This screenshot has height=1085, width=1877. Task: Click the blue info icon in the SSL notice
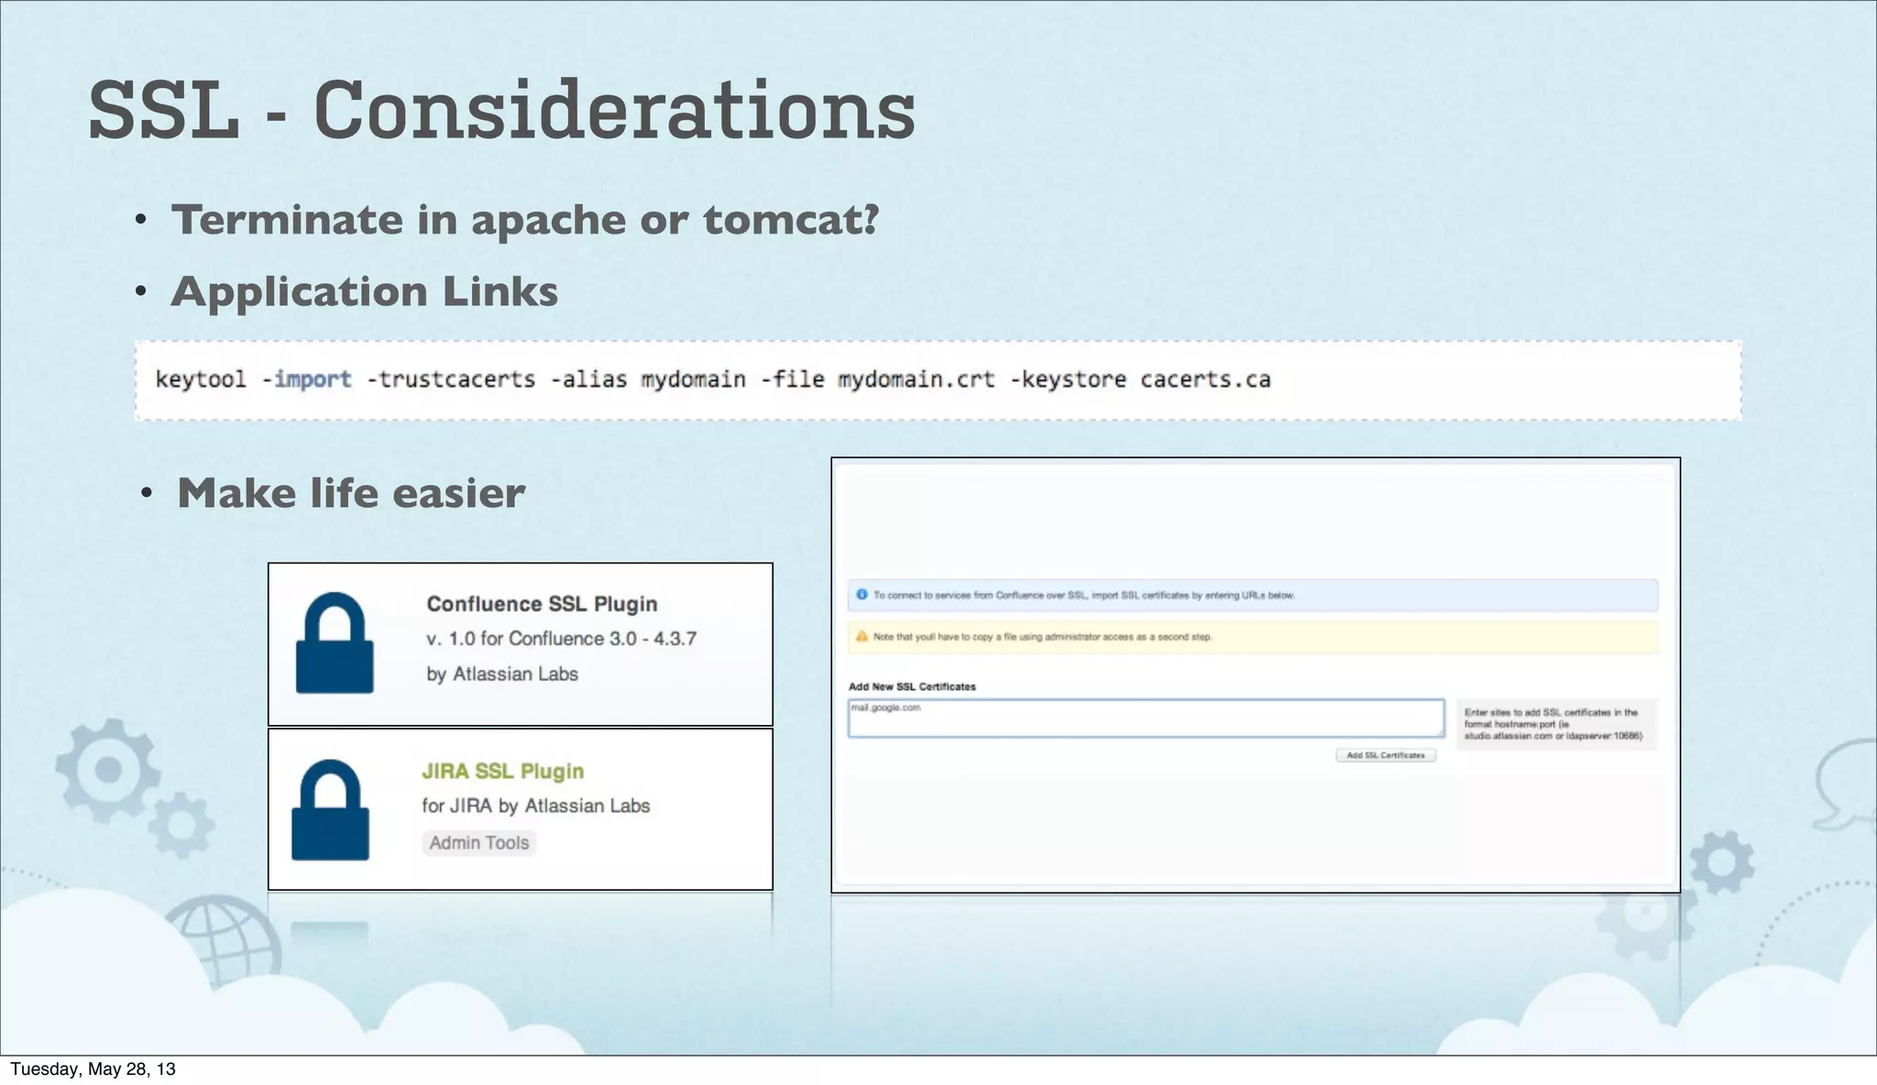862,595
